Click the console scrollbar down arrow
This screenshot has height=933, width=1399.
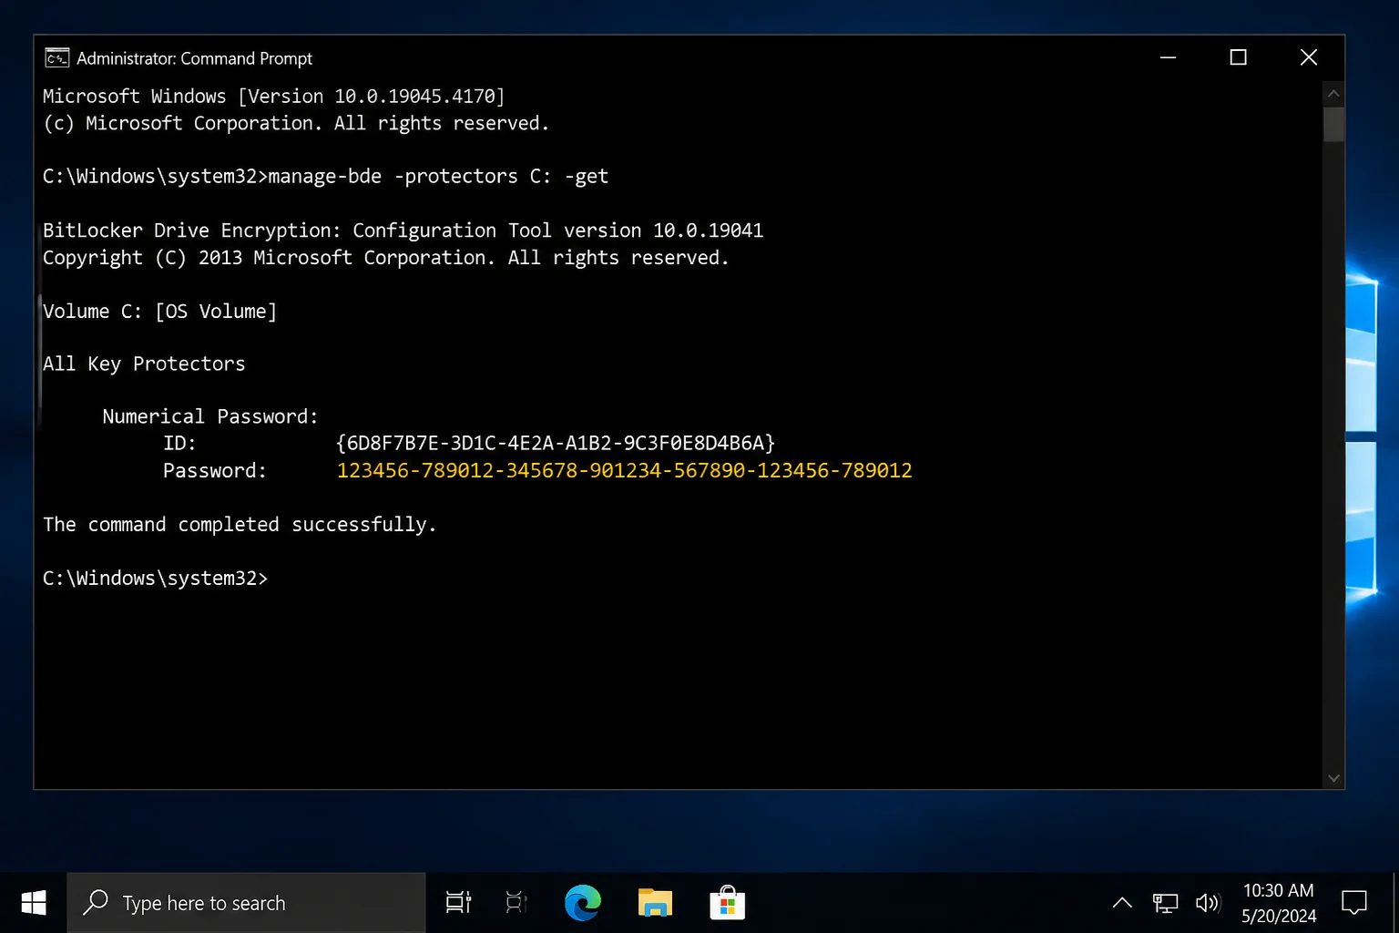(x=1333, y=778)
